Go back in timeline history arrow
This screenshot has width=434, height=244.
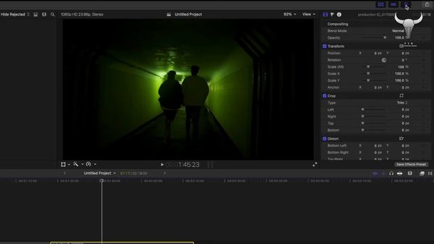tap(64, 174)
